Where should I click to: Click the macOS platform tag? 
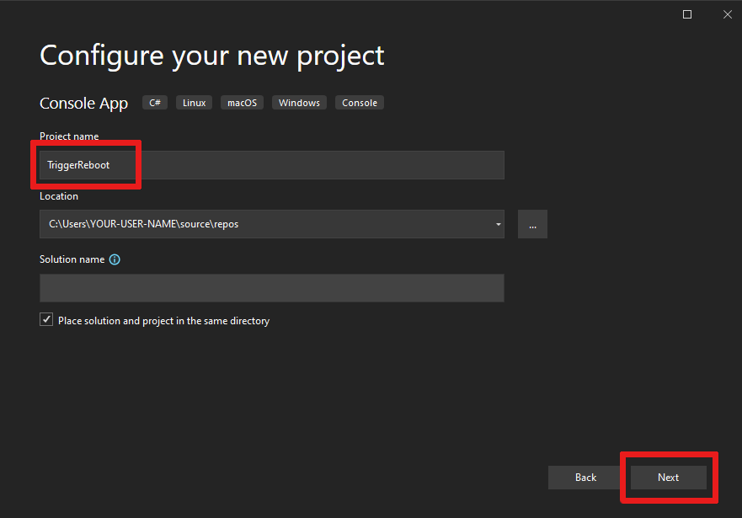[242, 102]
